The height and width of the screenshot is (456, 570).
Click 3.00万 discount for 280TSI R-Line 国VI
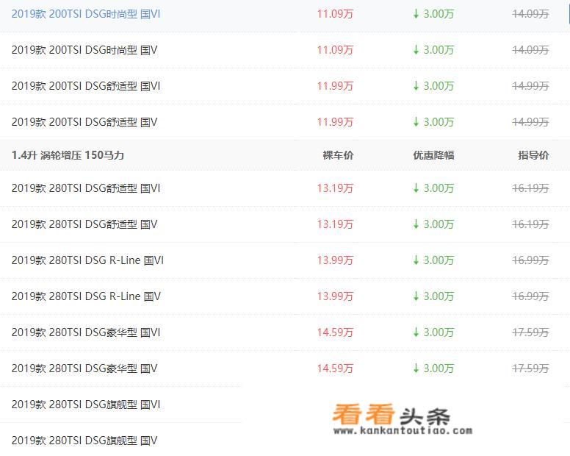pyautogui.click(x=433, y=260)
